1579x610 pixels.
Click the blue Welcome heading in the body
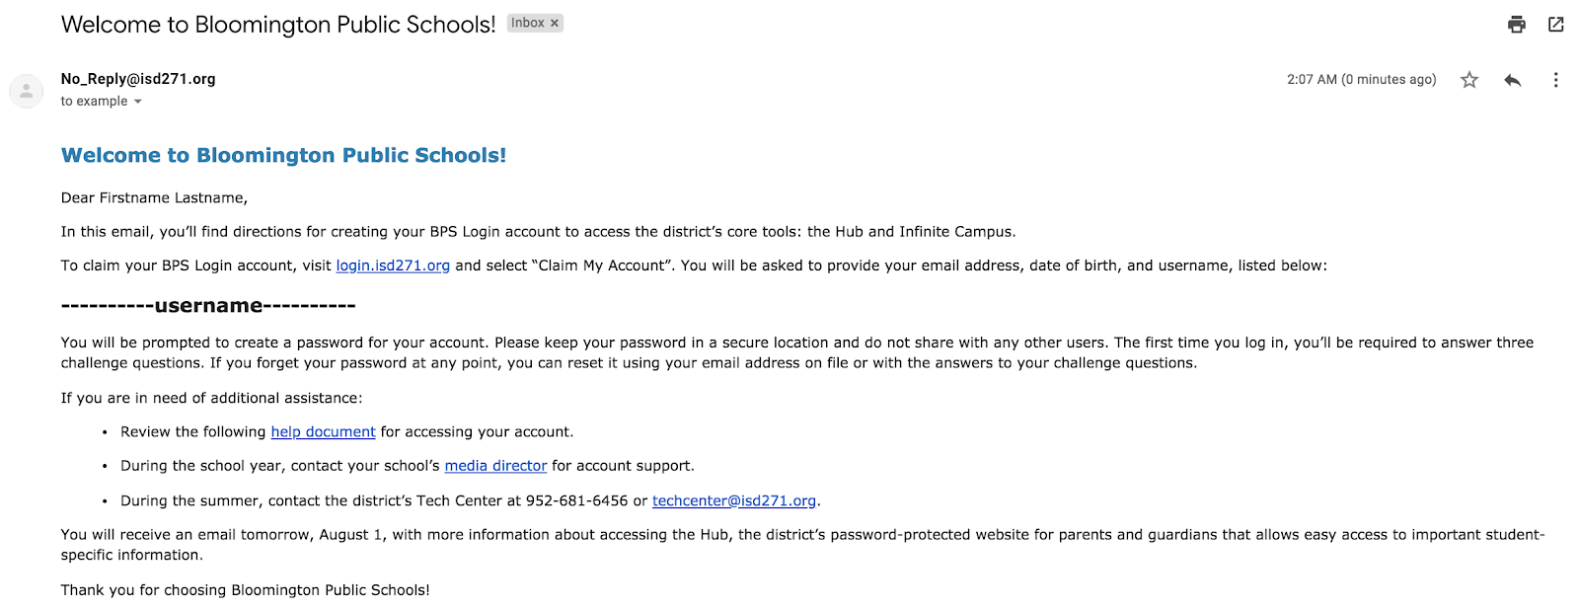(283, 155)
